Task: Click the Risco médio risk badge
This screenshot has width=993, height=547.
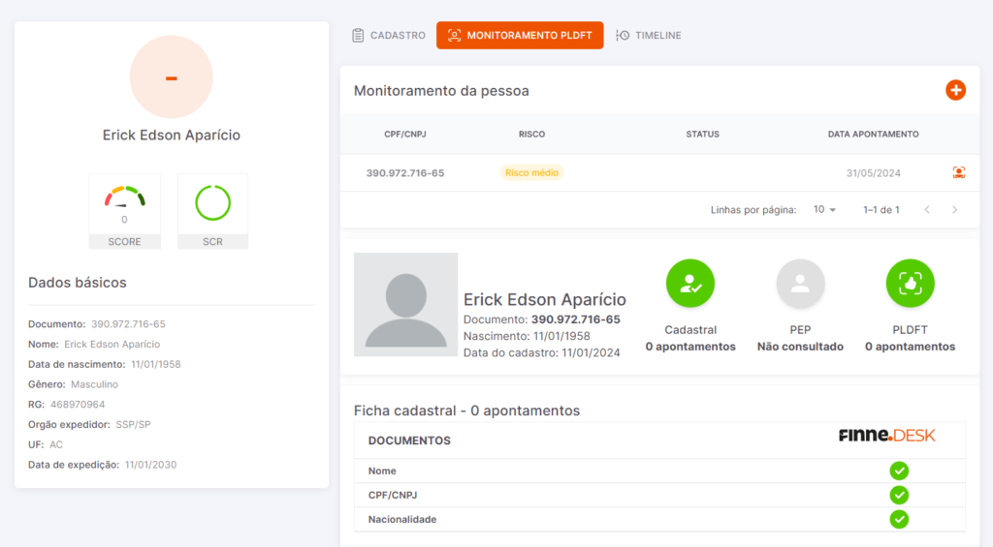Action: click(x=532, y=172)
